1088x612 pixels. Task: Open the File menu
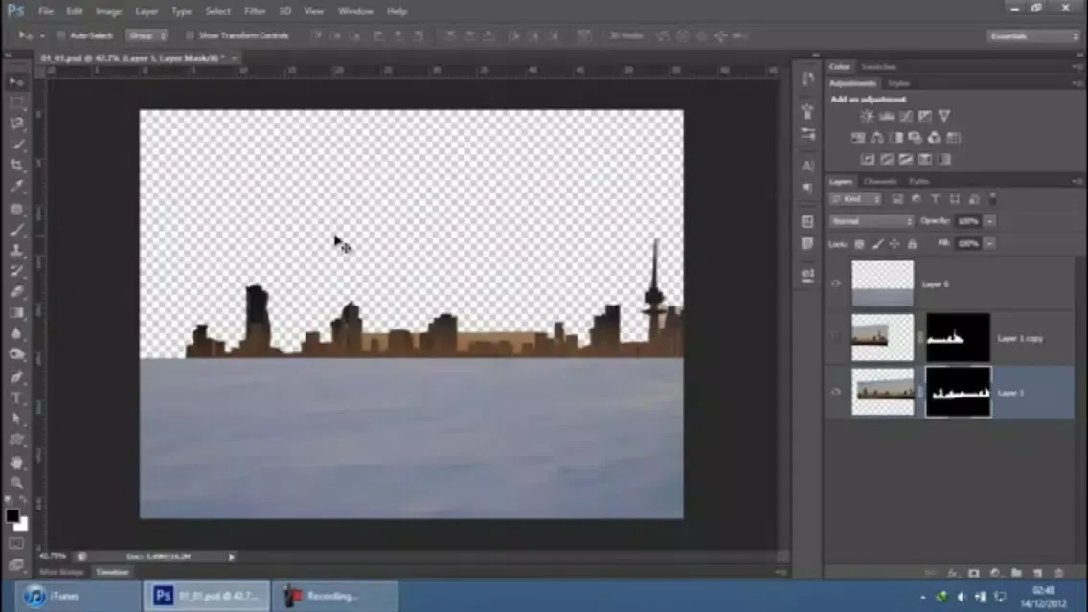[x=46, y=11]
